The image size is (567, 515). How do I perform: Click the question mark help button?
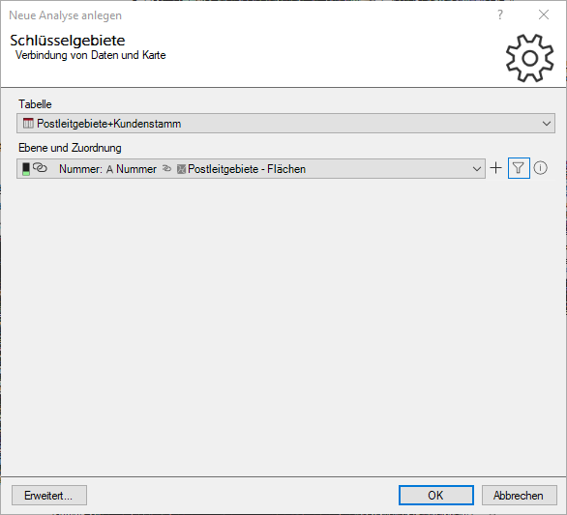click(x=499, y=14)
